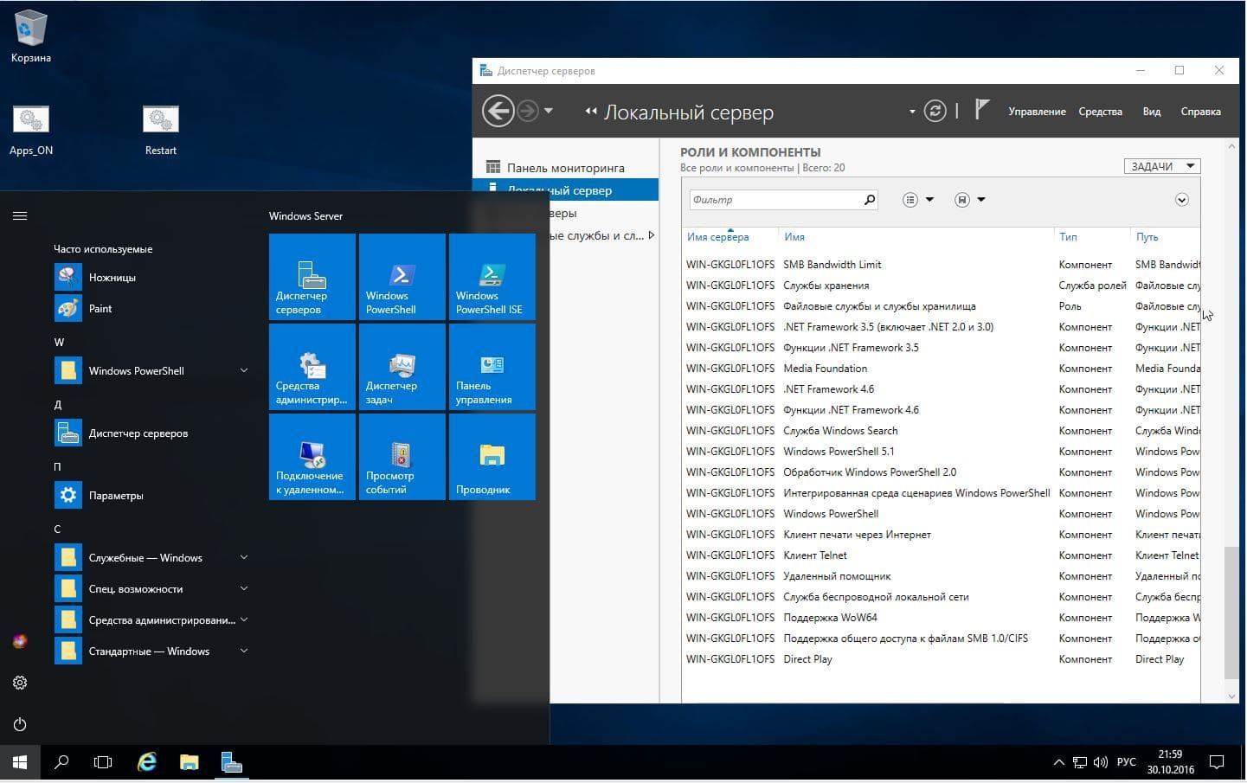Open Диспетчер серверов tile in Start menu
This screenshot has width=1247, height=783.
tap(312, 277)
